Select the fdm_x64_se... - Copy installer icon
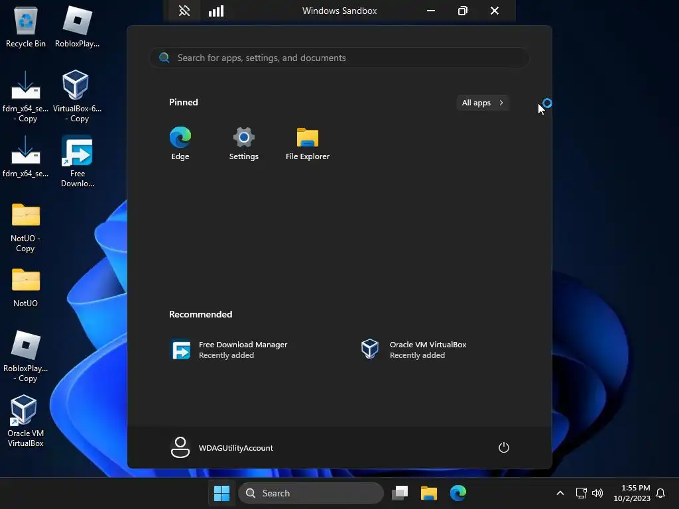Image resolution: width=679 pixels, height=509 pixels. (26, 97)
